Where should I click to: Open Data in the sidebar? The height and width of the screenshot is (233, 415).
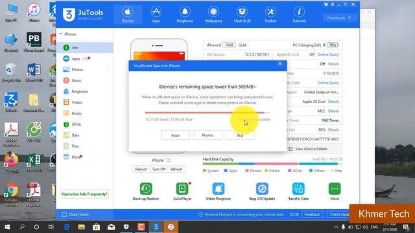point(85,135)
